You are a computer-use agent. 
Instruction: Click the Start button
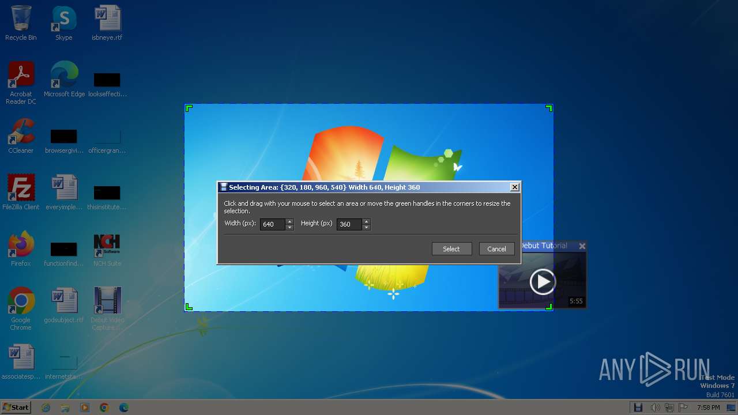point(16,407)
